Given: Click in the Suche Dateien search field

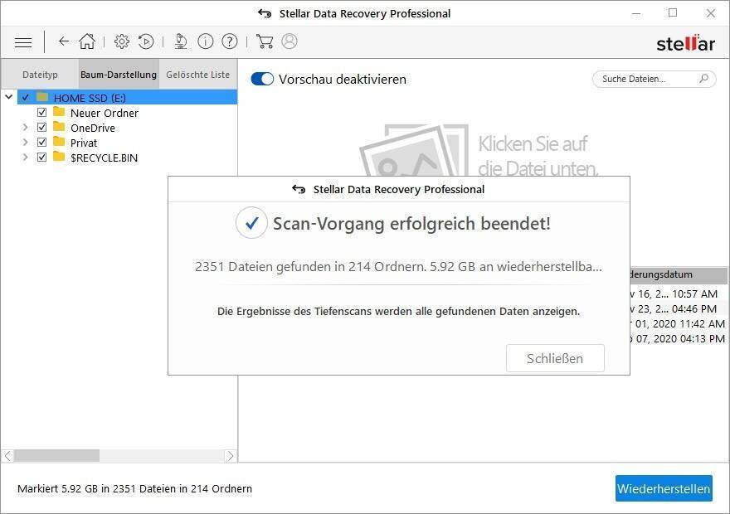Looking at the screenshot, I should click(645, 80).
